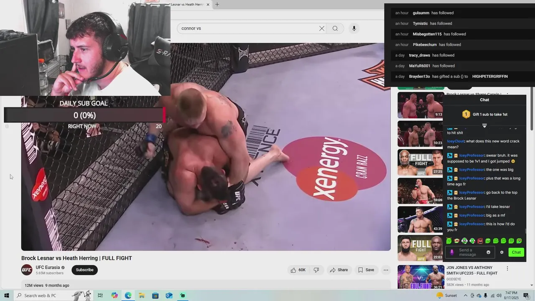Viewport: 535px width, 301px height.
Task: Click follower name 'gulsumm' in activity feed
Action: (x=421, y=13)
